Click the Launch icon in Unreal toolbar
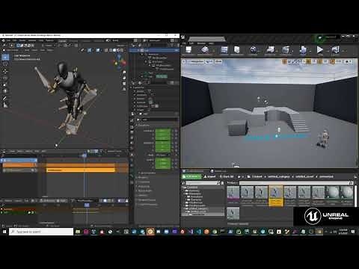The image size is (359, 269). coord(336,50)
